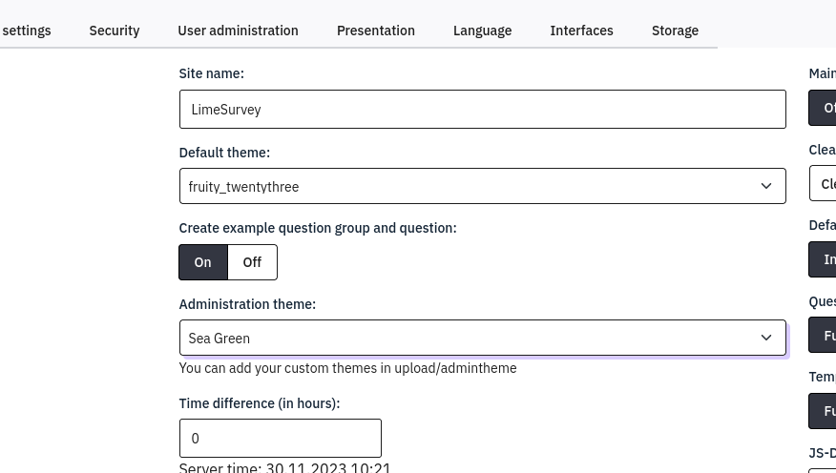Open the partially visible 'Cle' dropdown
The image size is (836, 473).
point(825,183)
